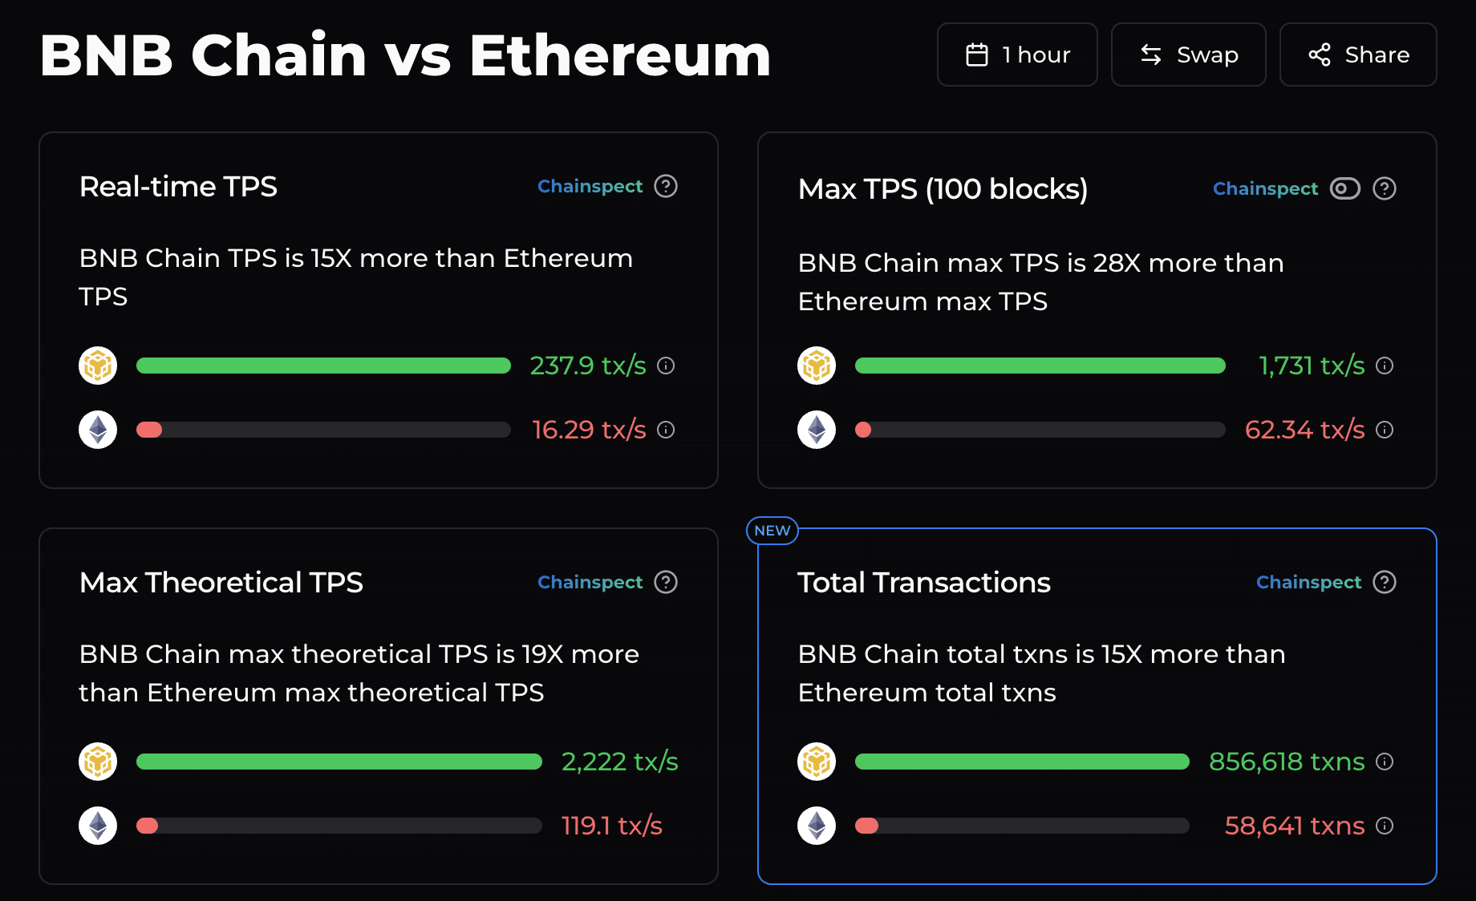The image size is (1476, 901).
Task: Click help icon on Max Theoretical TPS card
Action: [x=666, y=582]
